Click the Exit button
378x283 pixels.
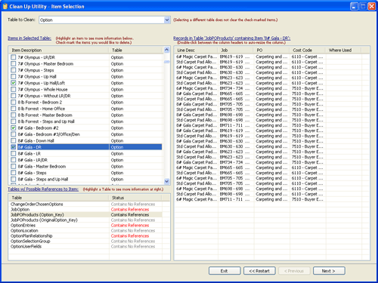coord(225,271)
